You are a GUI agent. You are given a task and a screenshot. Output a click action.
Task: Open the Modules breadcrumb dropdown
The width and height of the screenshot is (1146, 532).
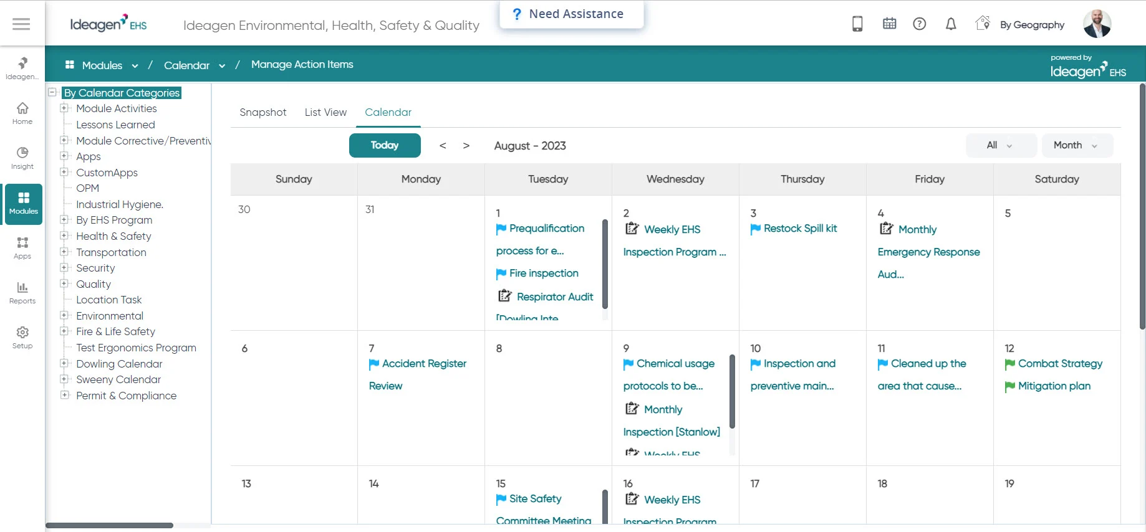point(135,65)
